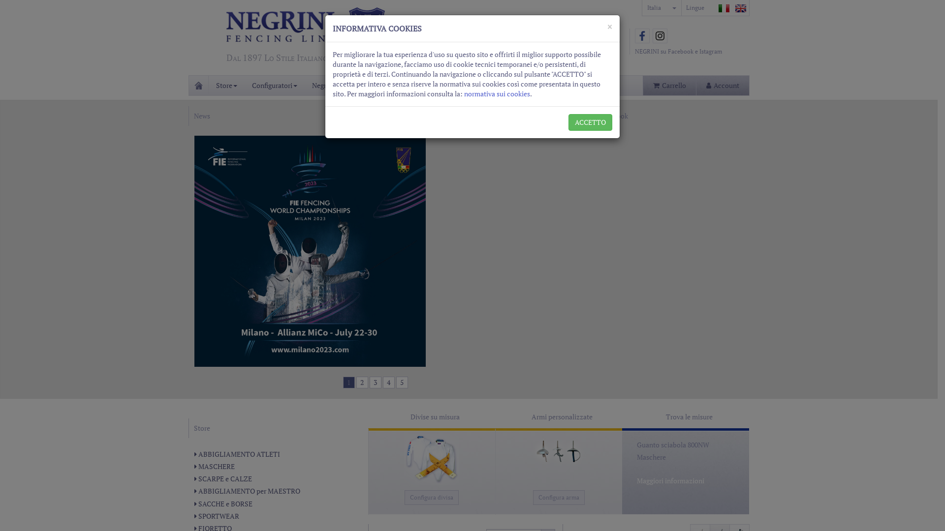The height and width of the screenshot is (531, 945).
Task: Select the Trova le misure tab
Action: pos(689,417)
